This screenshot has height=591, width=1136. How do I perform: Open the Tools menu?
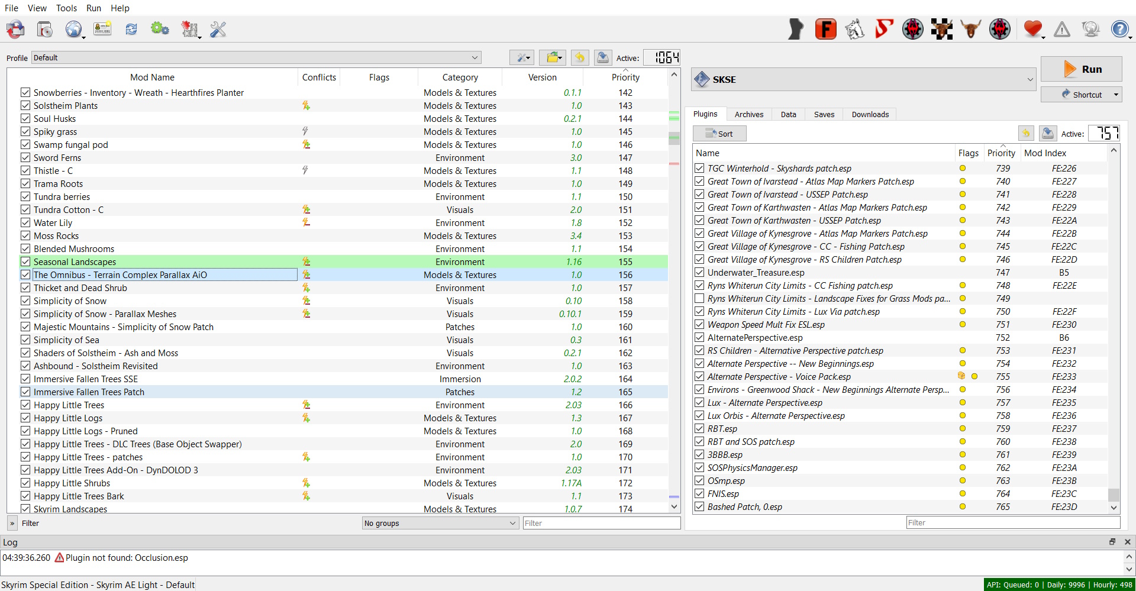pyautogui.click(x=66, y=8)
